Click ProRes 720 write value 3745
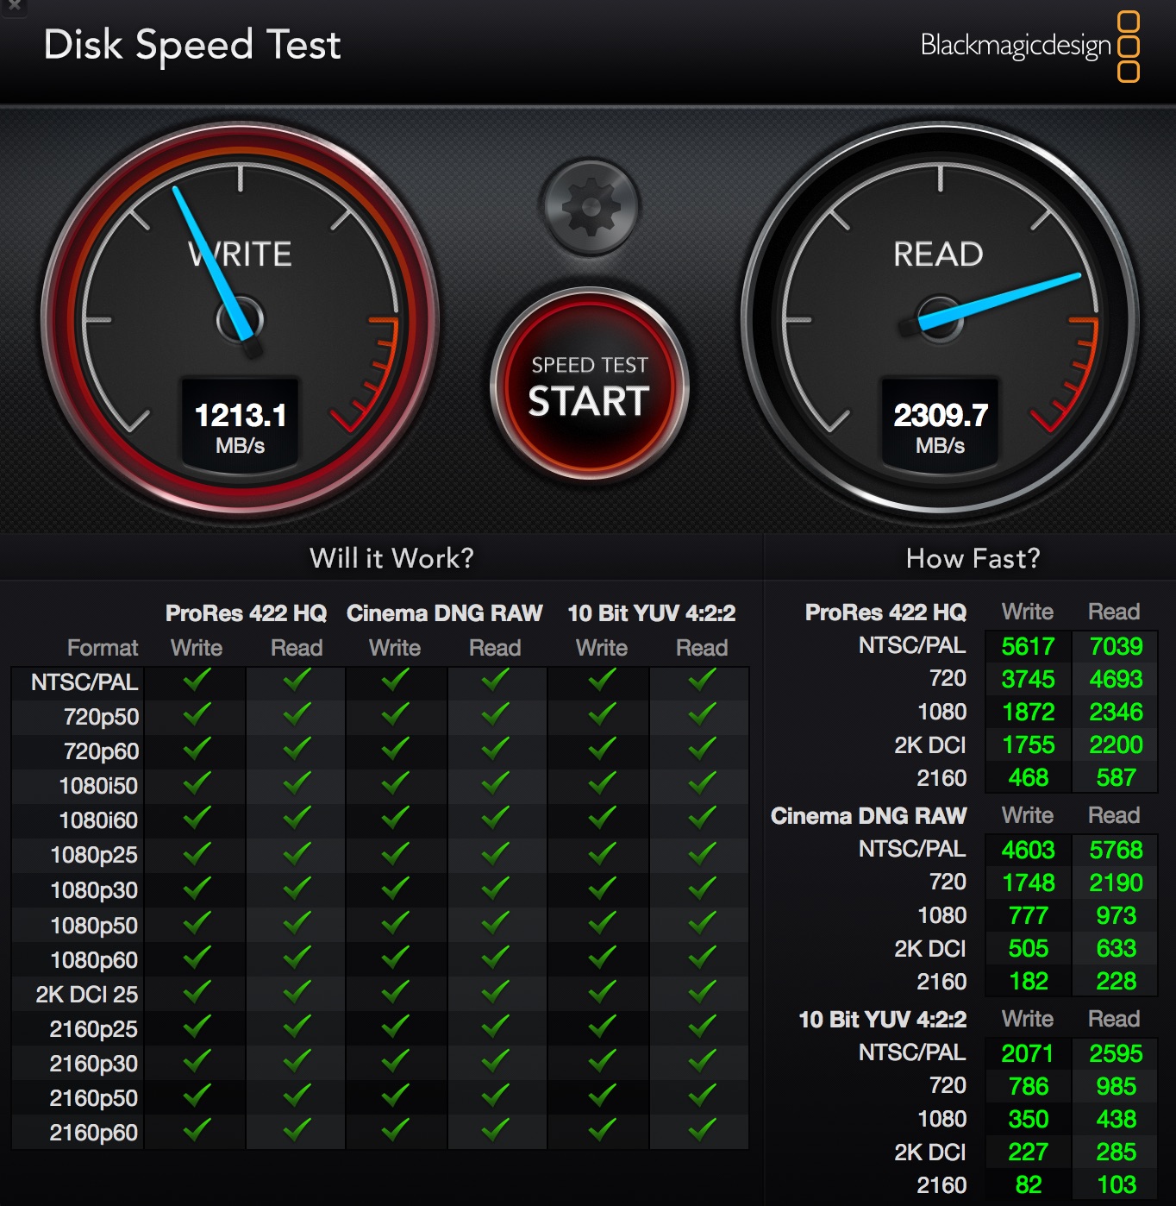Screen dimensions: 1176x1206 (x=1028, y=679)
